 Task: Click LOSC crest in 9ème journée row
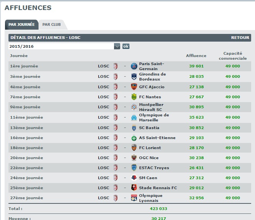pos(116,107)
